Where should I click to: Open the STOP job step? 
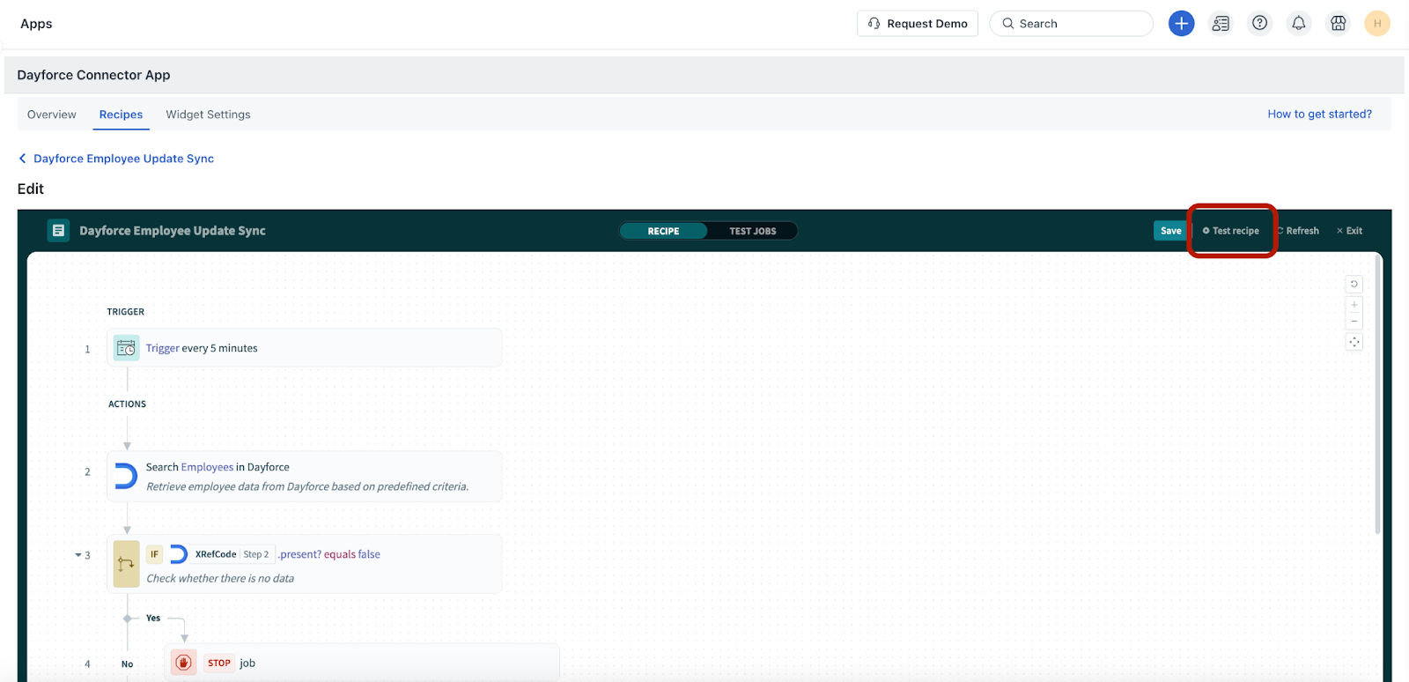(x=362, y=663)
